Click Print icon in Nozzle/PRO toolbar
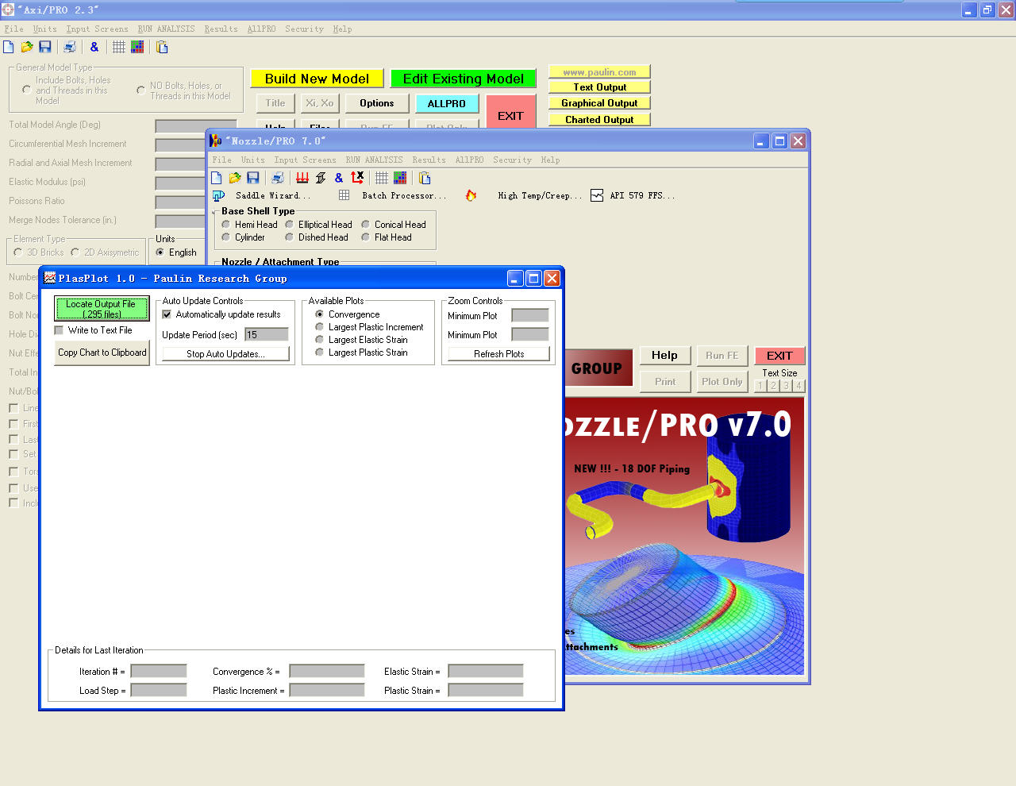Image resolution: width=1016 pixels, height=786 pixels. tap(277, 178)
